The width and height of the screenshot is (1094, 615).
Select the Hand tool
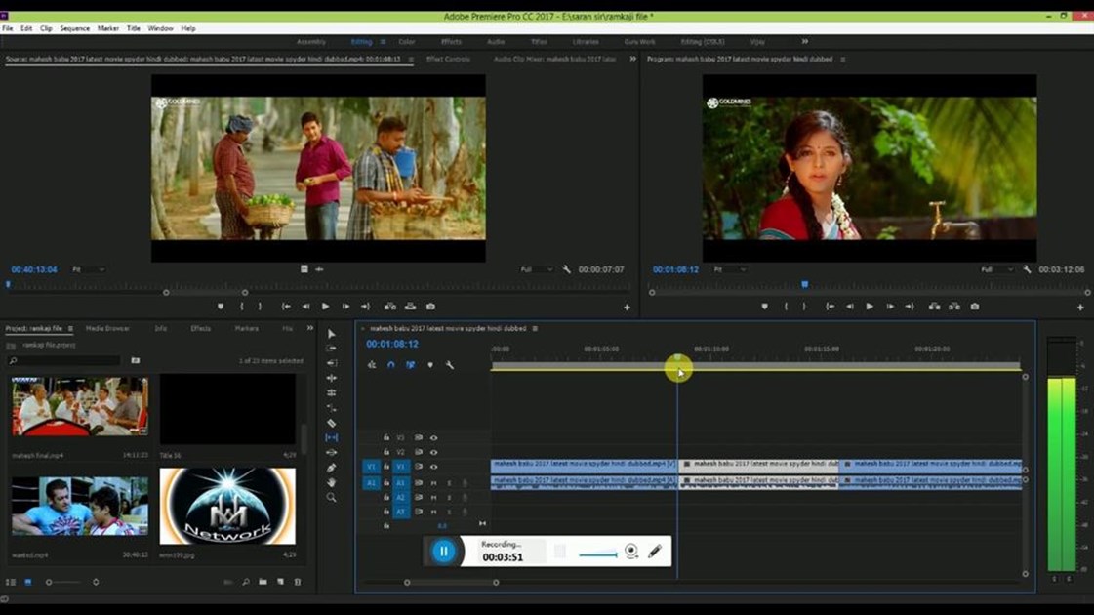(x=332, y=482)
